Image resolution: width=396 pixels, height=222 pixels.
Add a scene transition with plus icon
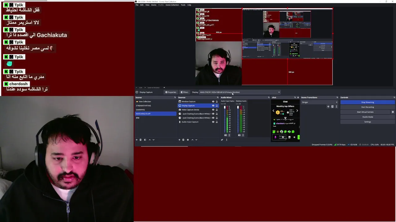tap(328, 107)
